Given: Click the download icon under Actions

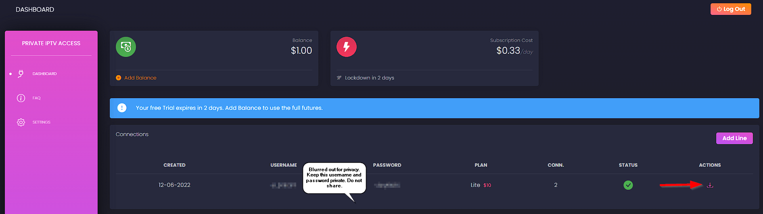Looking at the screenshot, I should 710,185.
